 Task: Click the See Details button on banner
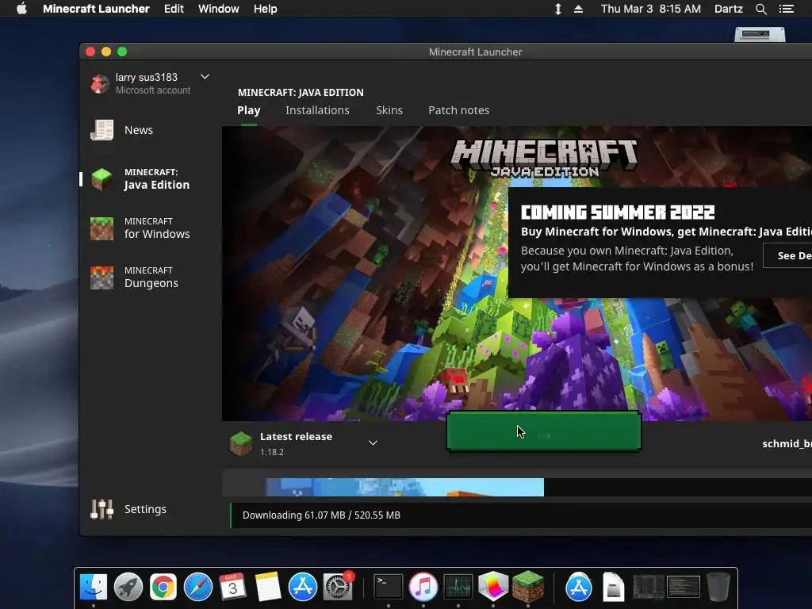click(787, 255)
